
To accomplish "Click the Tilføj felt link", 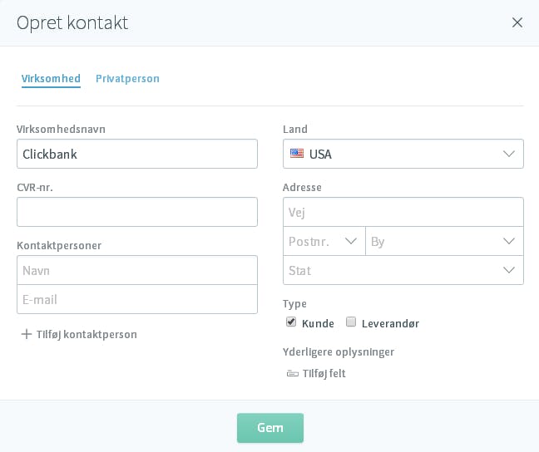I will pyautogui.click(x=324, y=373).
